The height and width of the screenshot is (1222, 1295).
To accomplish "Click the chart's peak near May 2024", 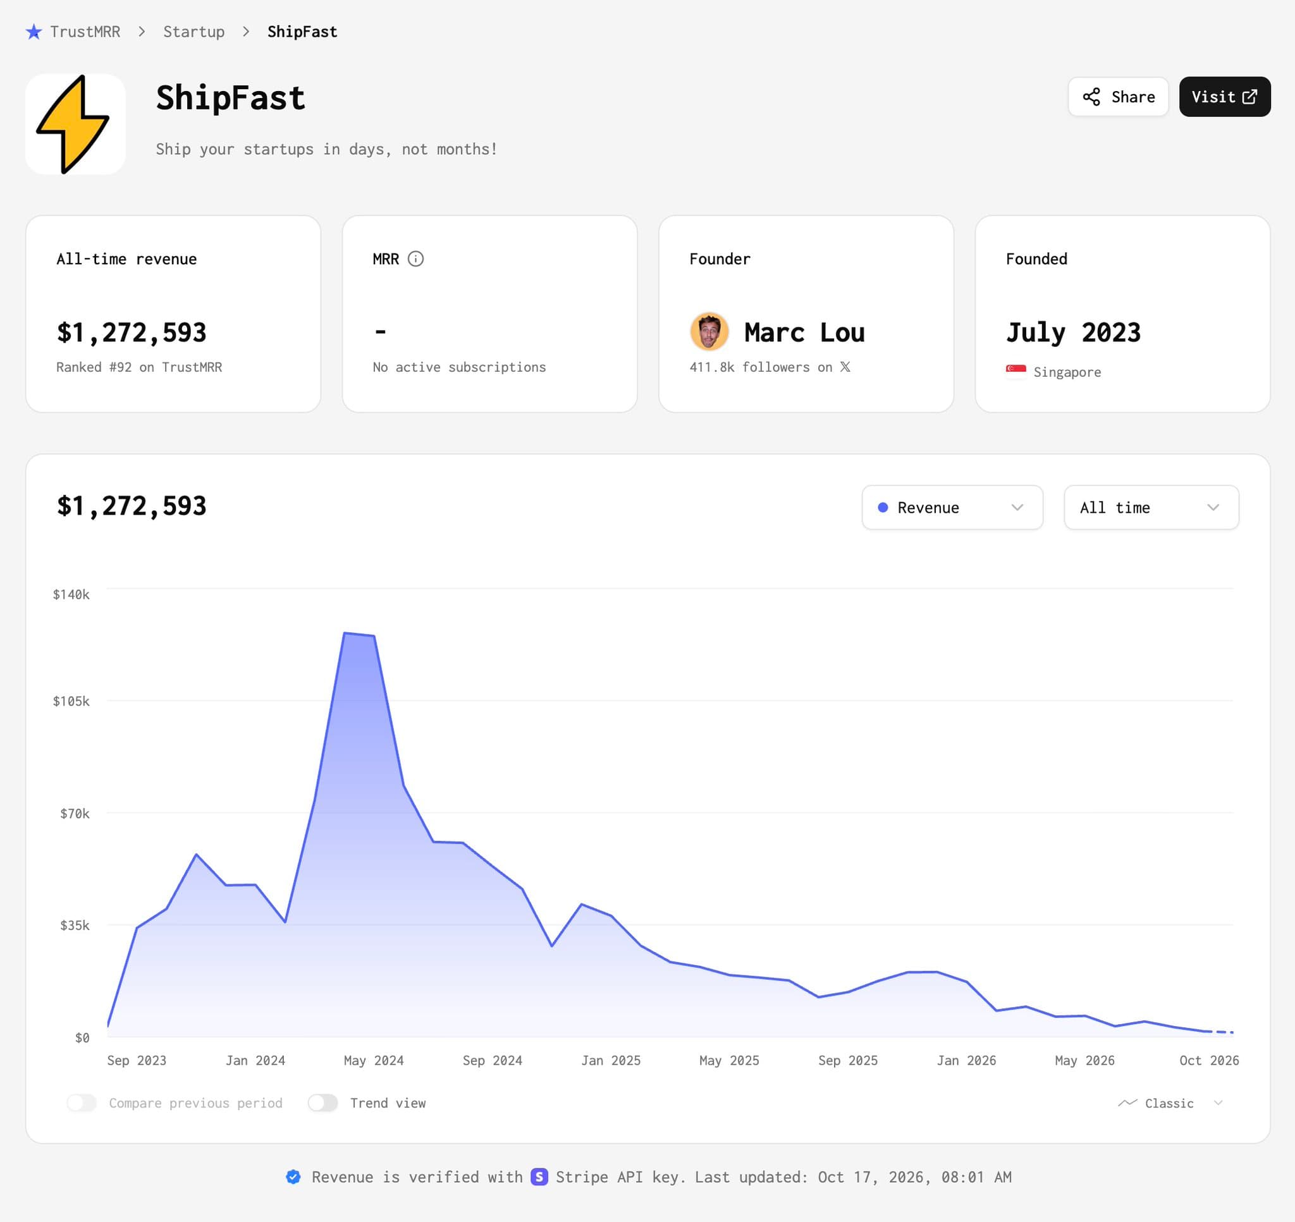I will [x=344, y=633].
